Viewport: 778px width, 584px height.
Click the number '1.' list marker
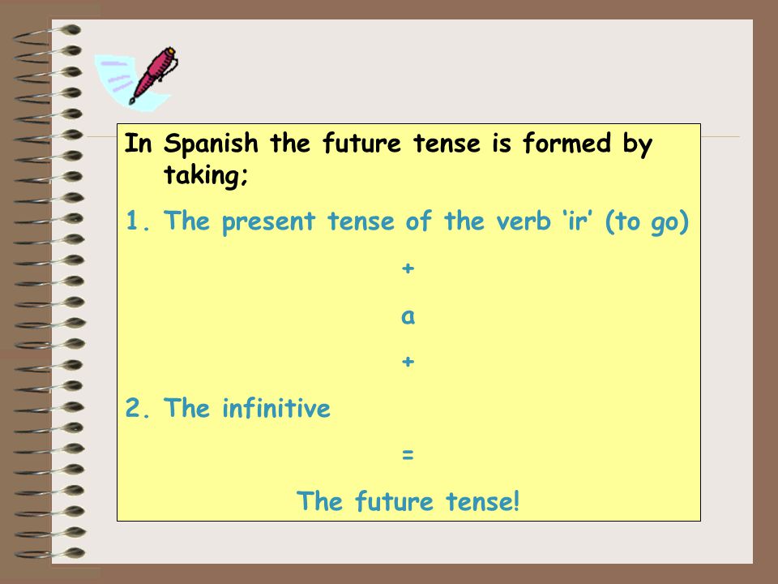138,221
